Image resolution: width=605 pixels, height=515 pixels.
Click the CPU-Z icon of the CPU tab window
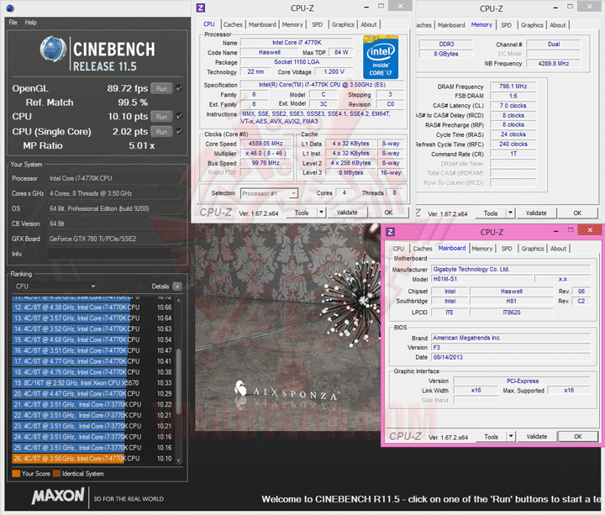(x=201, y=8)
